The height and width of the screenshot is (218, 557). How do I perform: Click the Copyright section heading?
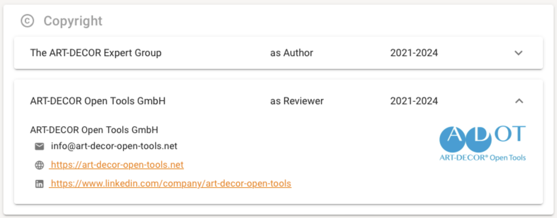[x=73, y=21]
